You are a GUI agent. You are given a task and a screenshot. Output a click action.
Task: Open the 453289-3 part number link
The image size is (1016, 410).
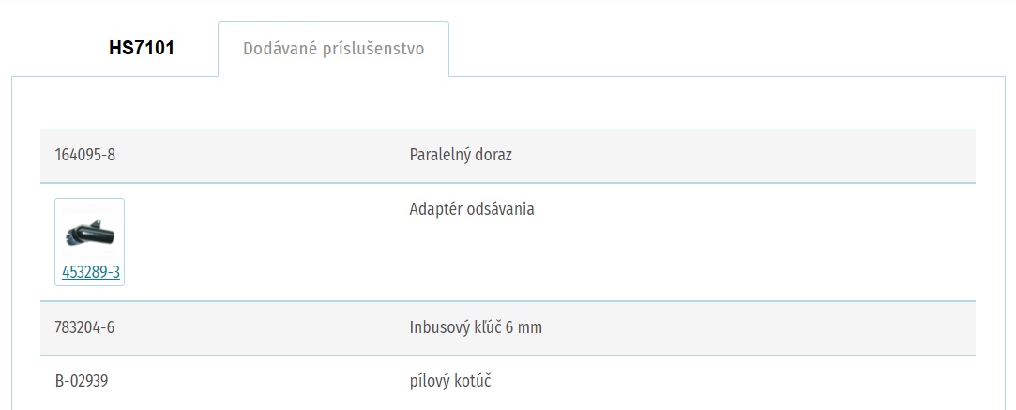[91, 273]
